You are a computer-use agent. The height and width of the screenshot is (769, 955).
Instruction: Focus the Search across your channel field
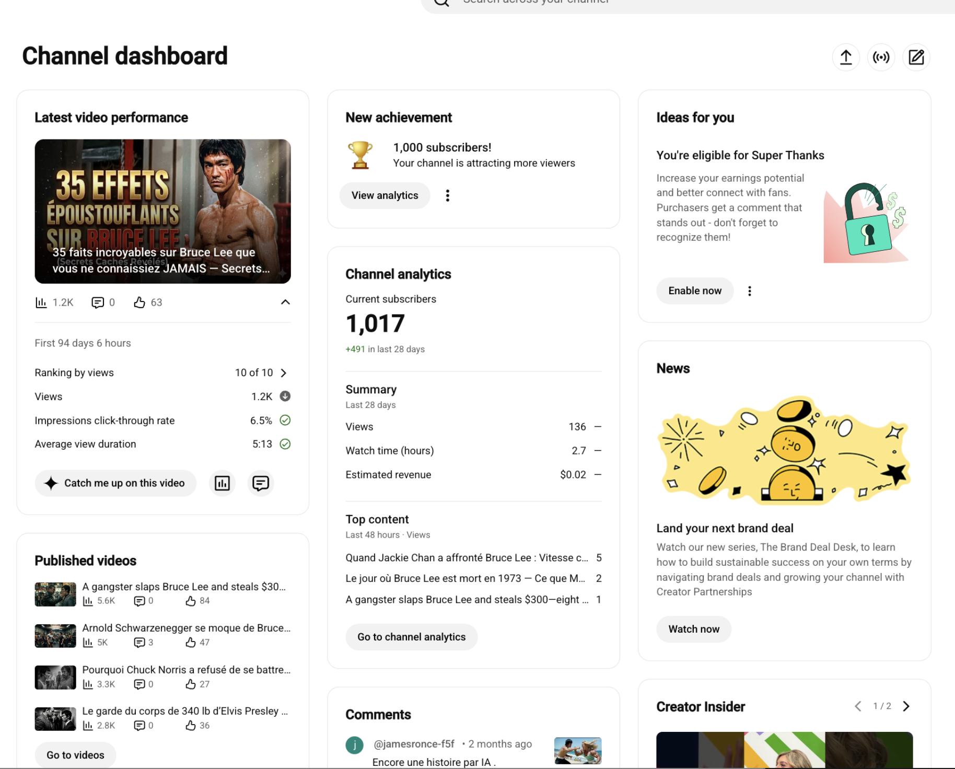[x=688, y=4]
